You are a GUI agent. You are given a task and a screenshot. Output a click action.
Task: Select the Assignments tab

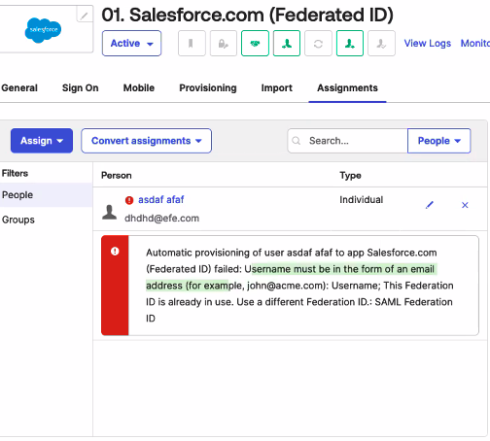[347, 87]
